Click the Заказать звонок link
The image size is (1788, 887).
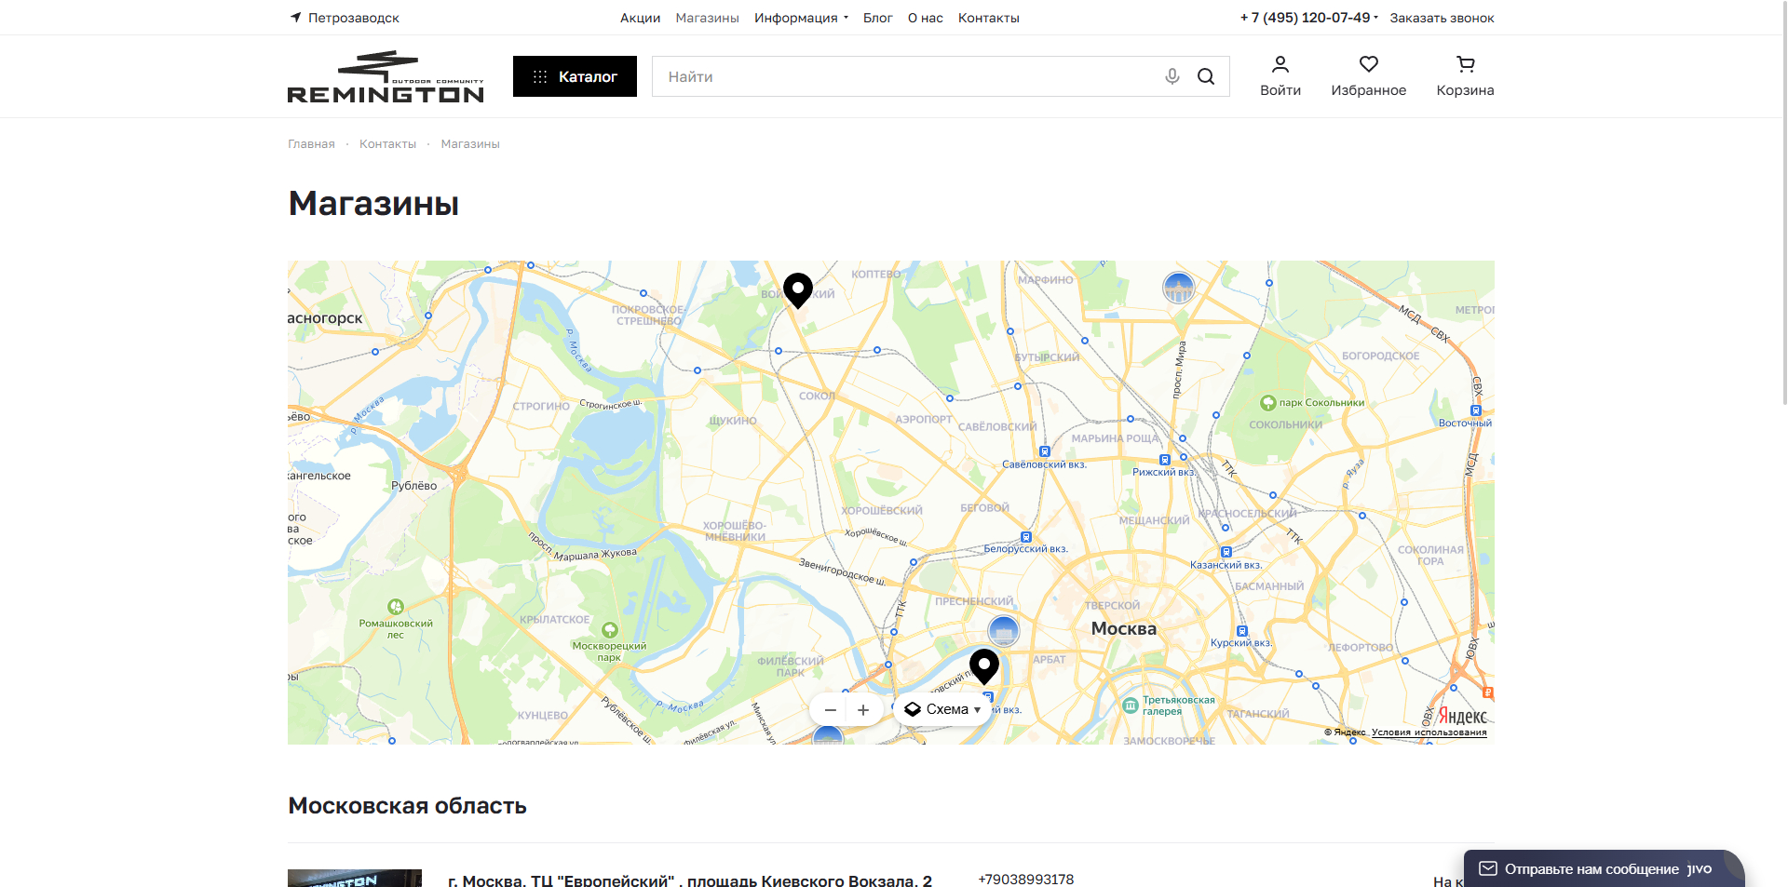coord(1442,18)
